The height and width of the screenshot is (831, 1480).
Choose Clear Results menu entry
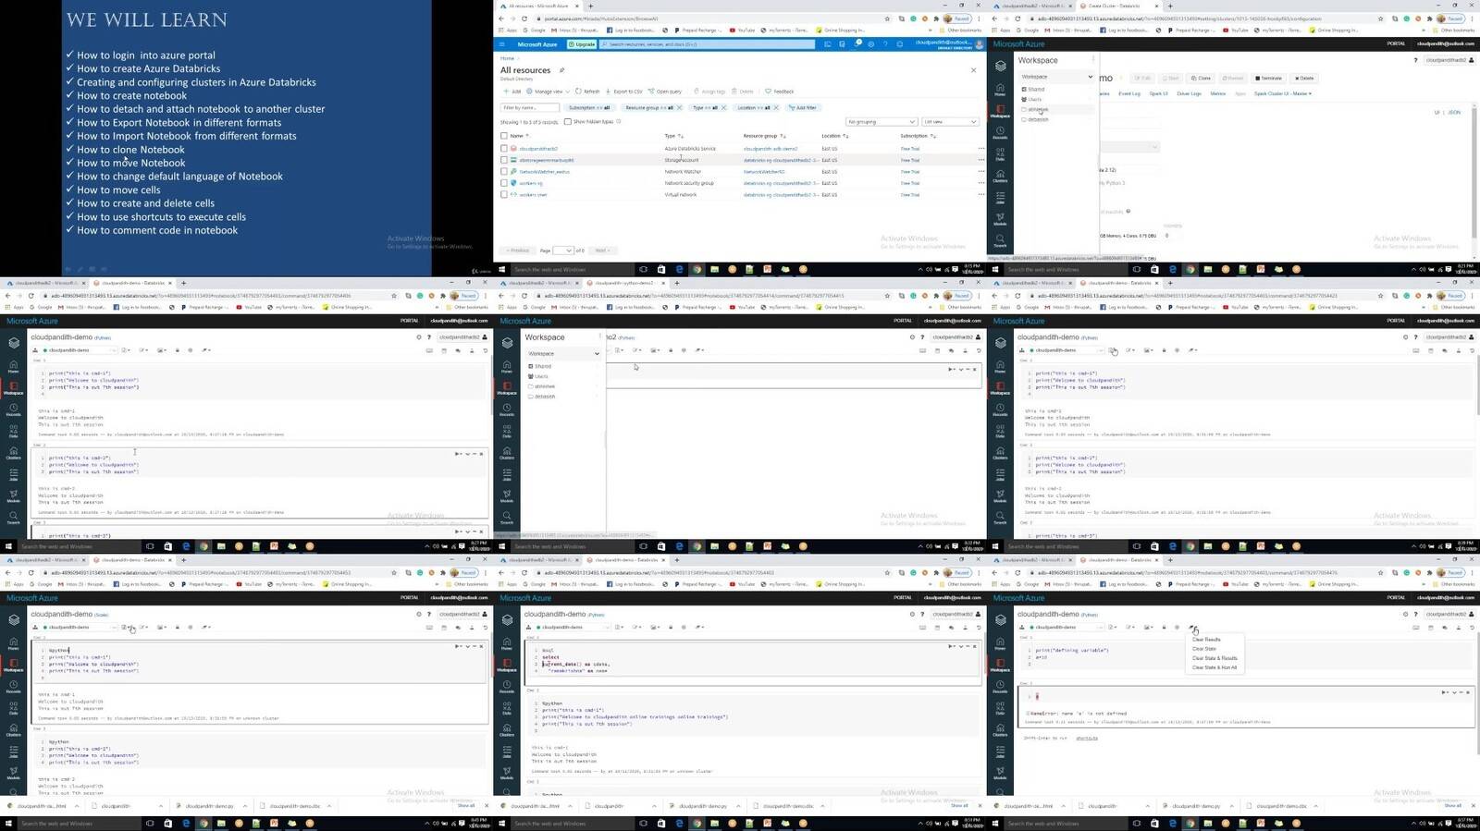1206,640
